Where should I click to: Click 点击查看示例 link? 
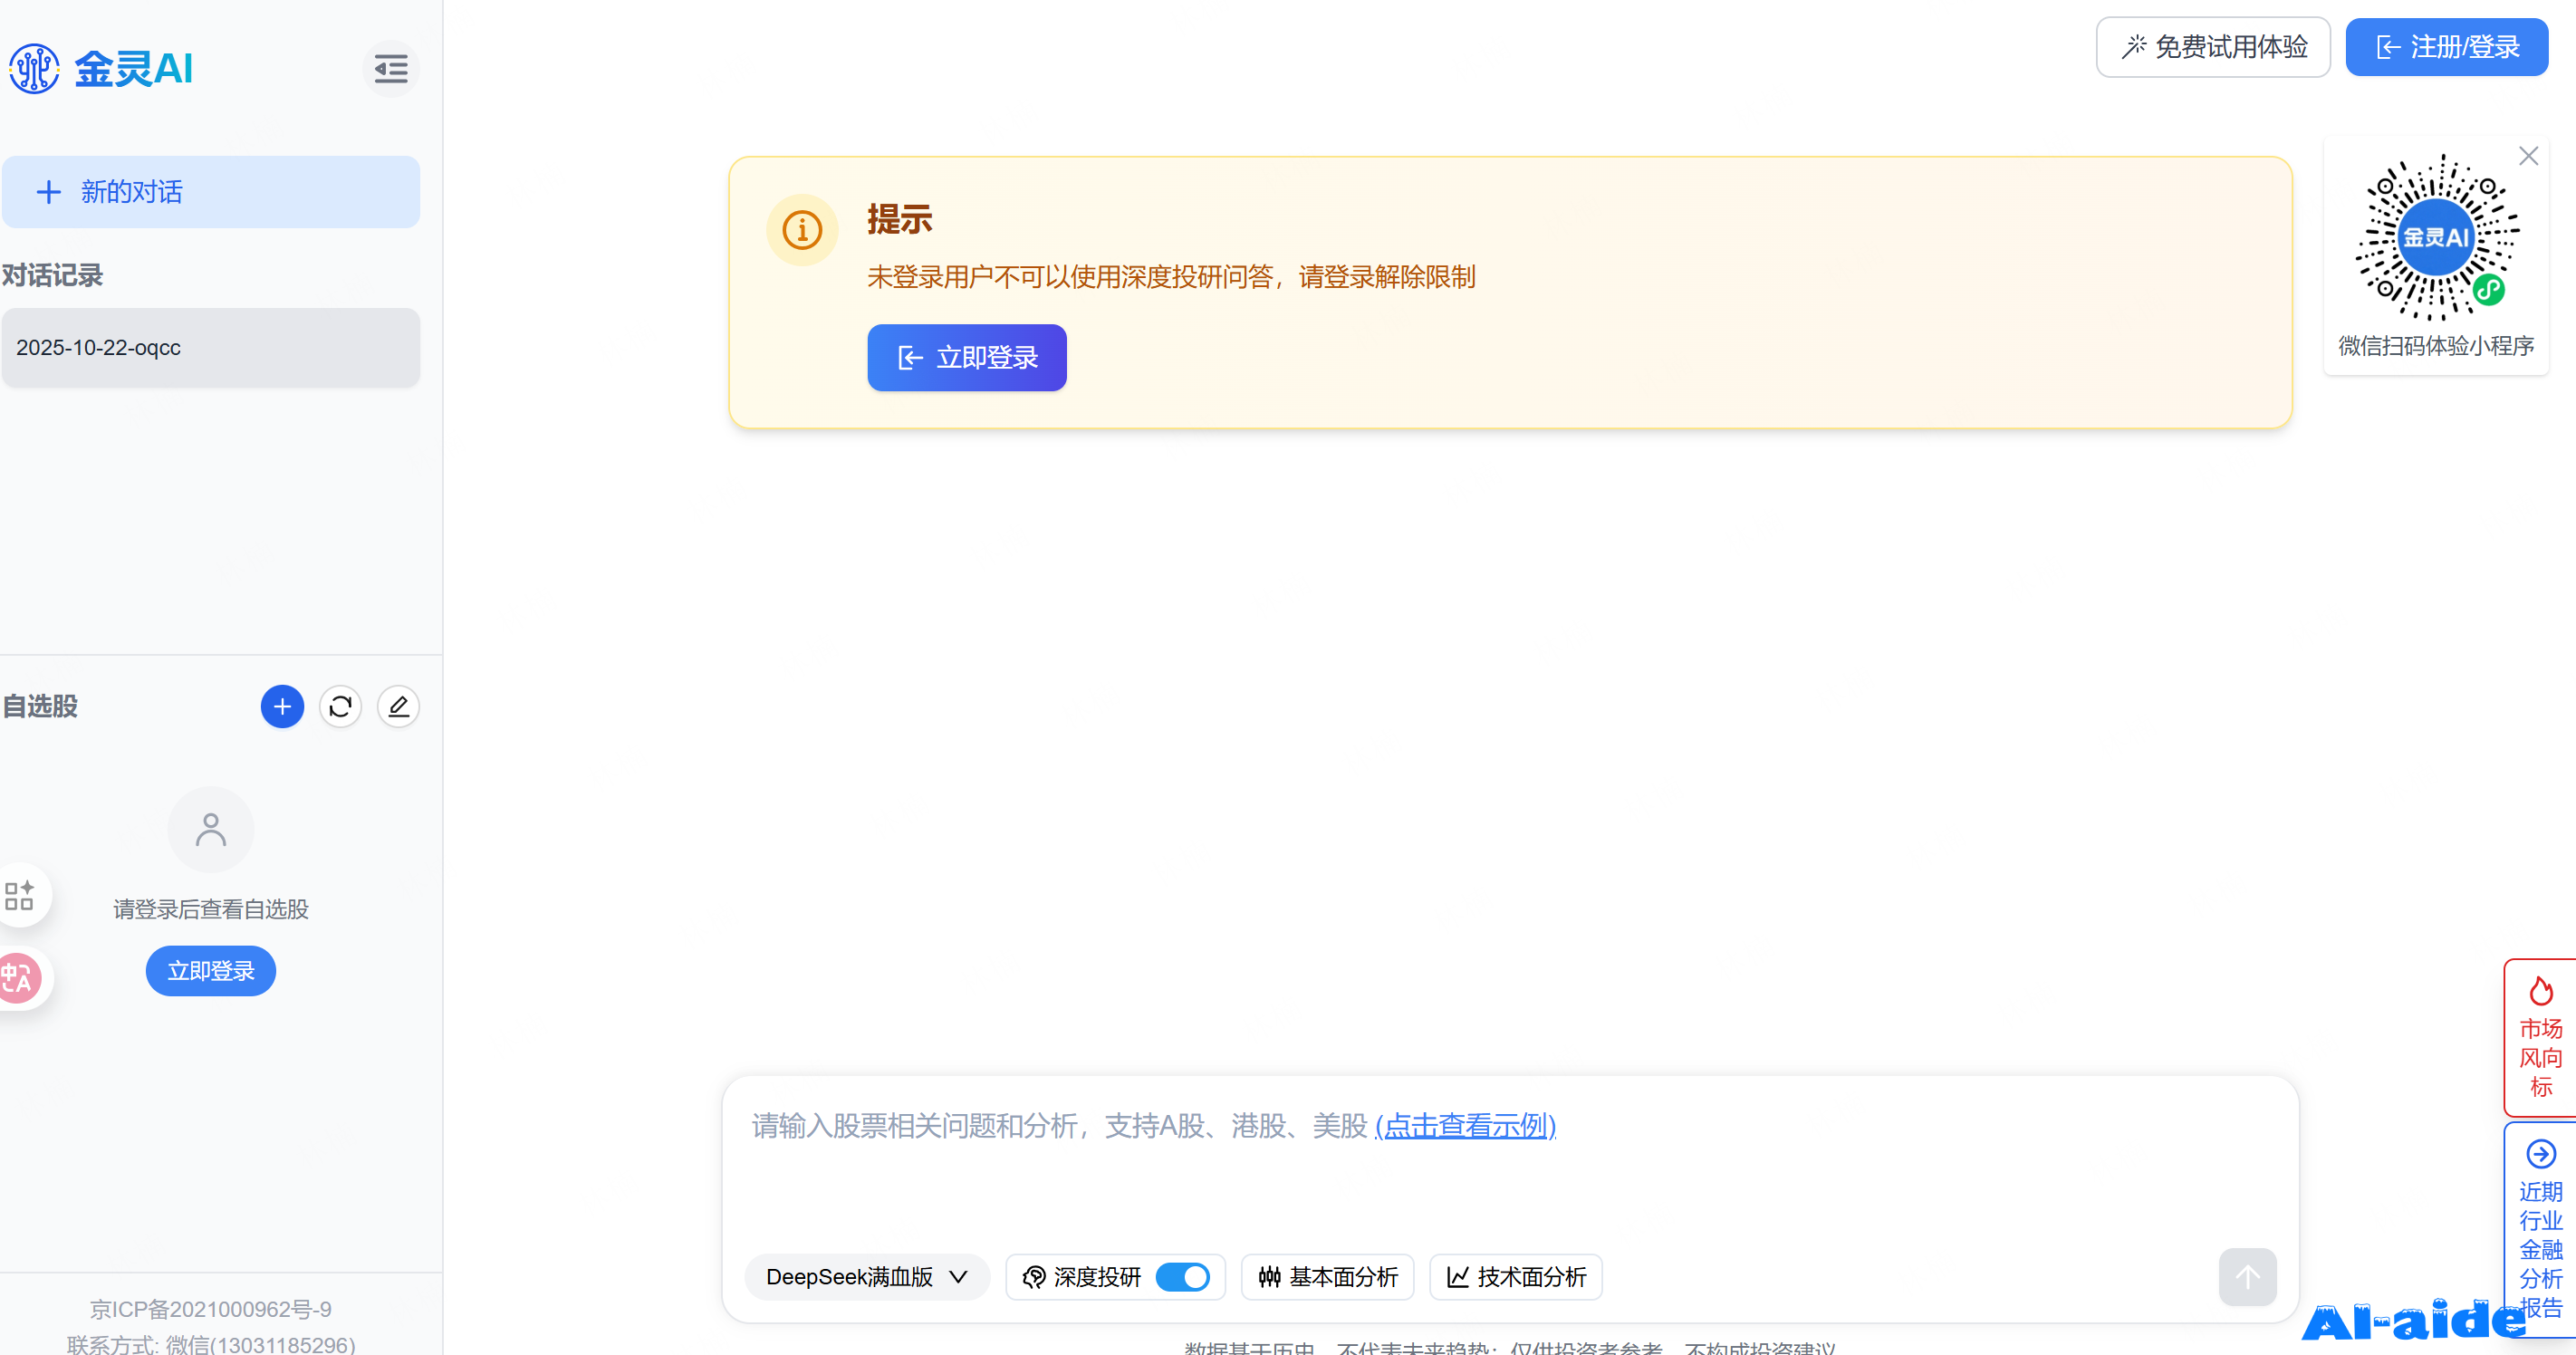pyautogui.click(x=1465, y=1126)
